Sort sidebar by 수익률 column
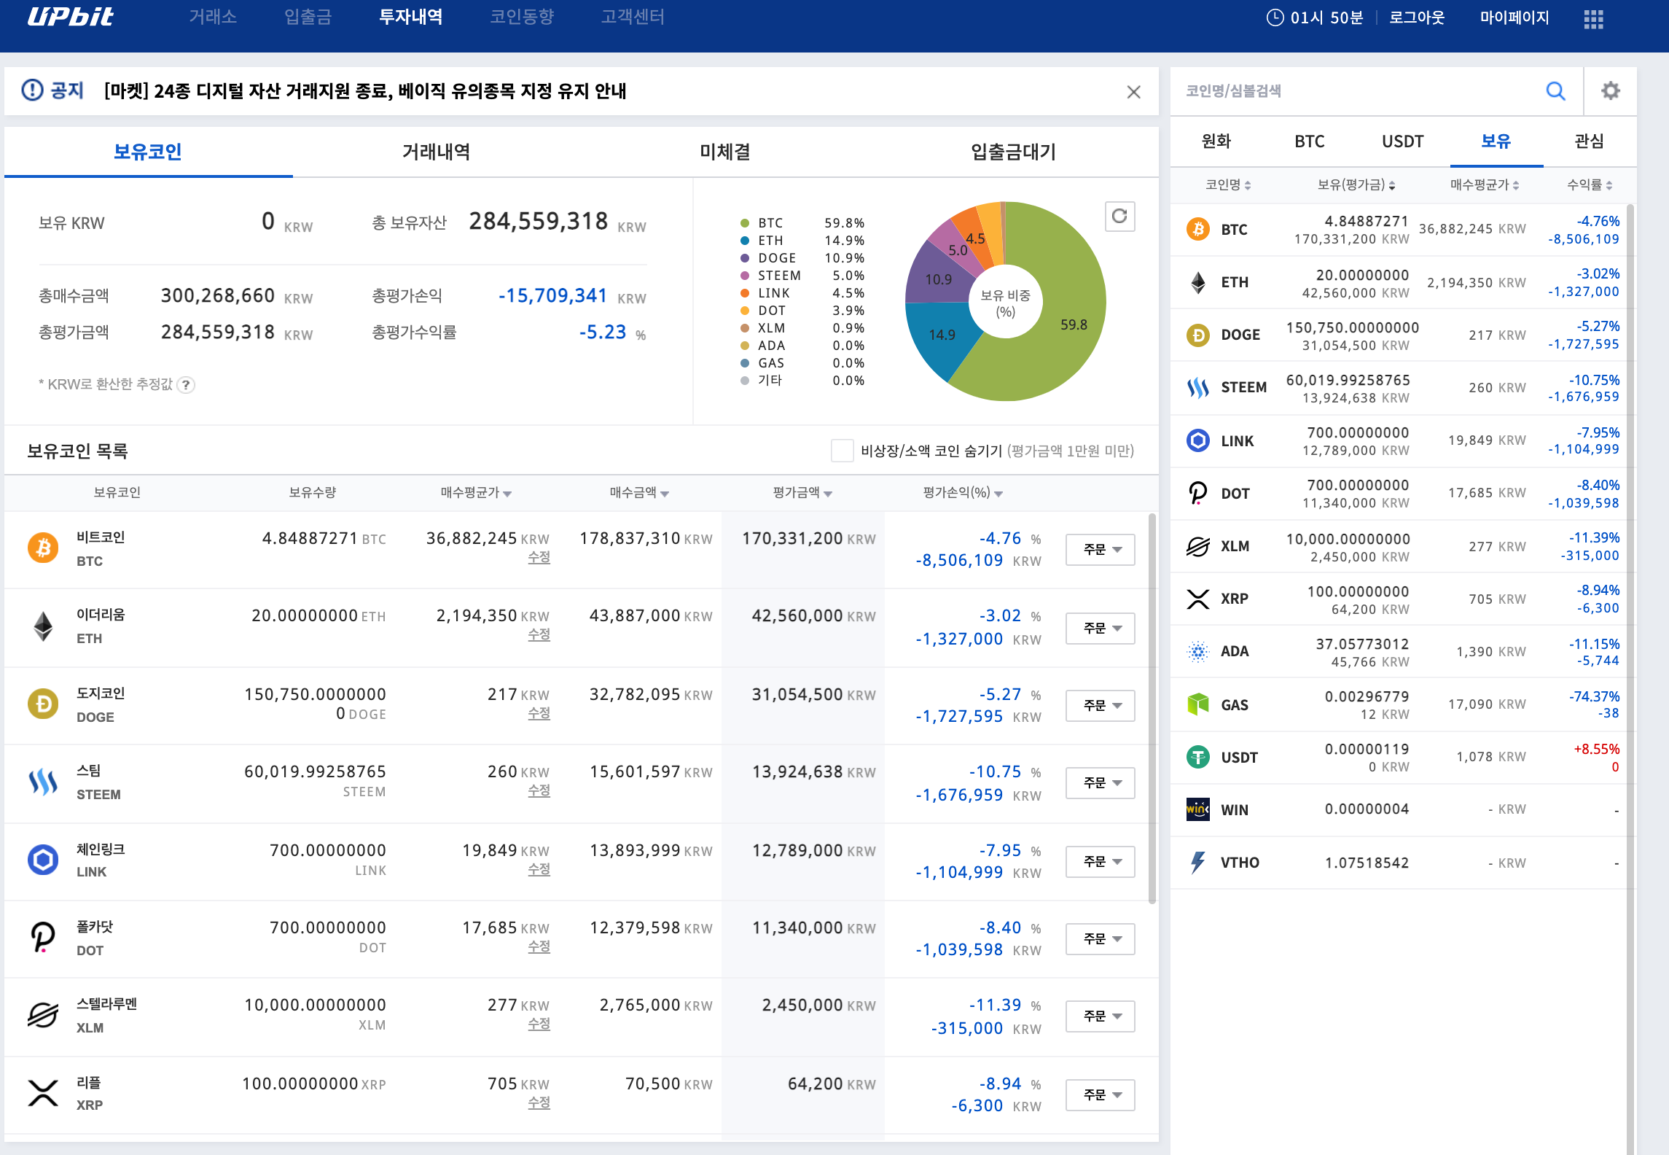 1590,185
